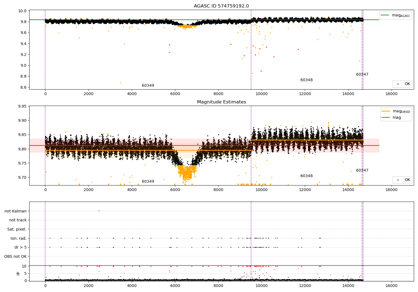Click the orange mag OBSID legend line

click(386, 111)
